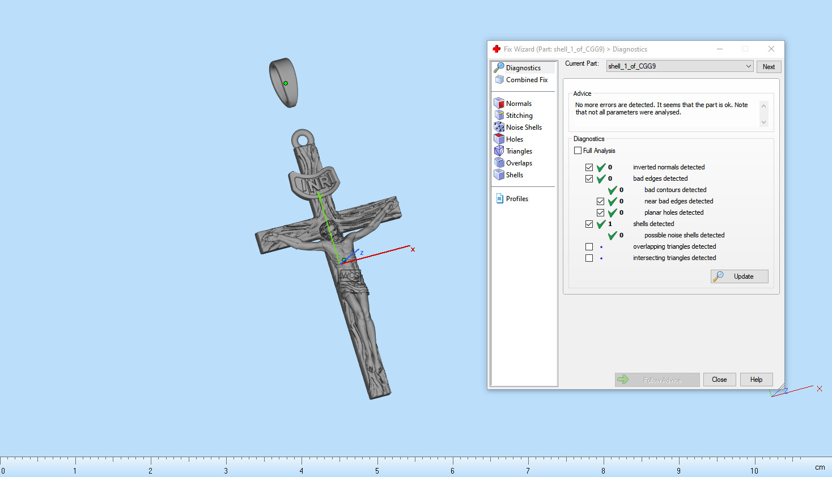The height and width of the screenshot is (477, 832).
Task: Click the Diagnostics magnifier icon
Action: 499,67
